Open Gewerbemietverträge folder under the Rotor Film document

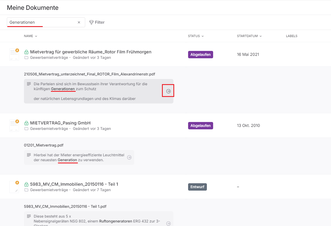click(49, 57)
